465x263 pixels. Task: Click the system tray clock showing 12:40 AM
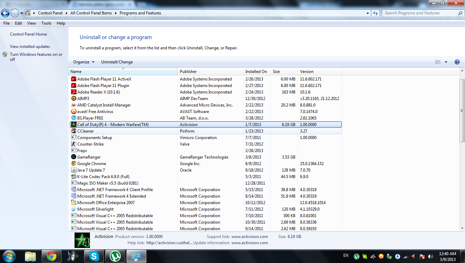click(447, 256)
